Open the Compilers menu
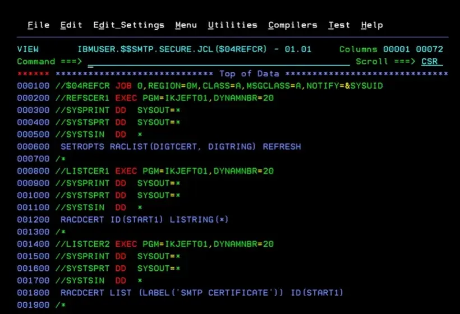 pyautogui.click(x=293, y=25)
